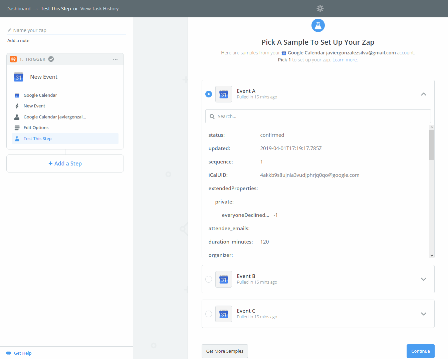448x359 pixels.
Task: Click the Google Calendar icon beside New Event heading
Action: (x=18, y=77)
